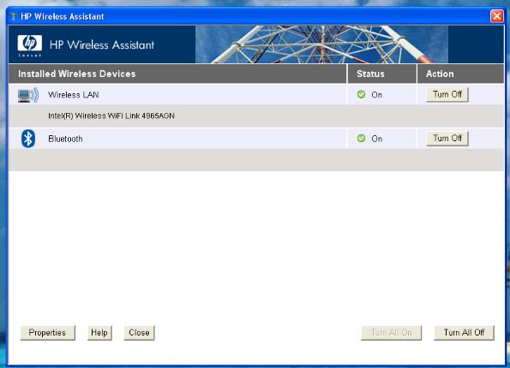The height and width of the screenshot is (368, 510).
Task: Click the Close button at the bottom
Action: click(139, 333)
